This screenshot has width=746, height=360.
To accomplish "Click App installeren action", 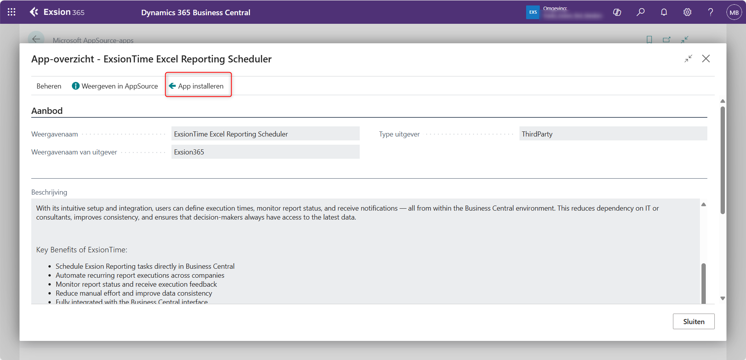I will coord(196,86).
